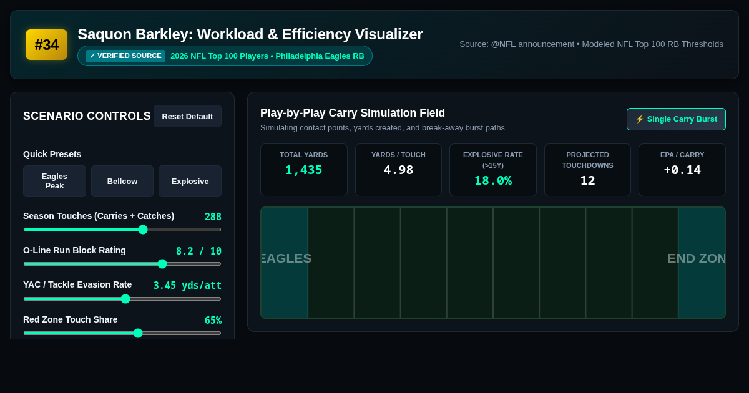The image size is (749, 393).
Task: Click the Scenario Controls heading
Action: [87, 116]
